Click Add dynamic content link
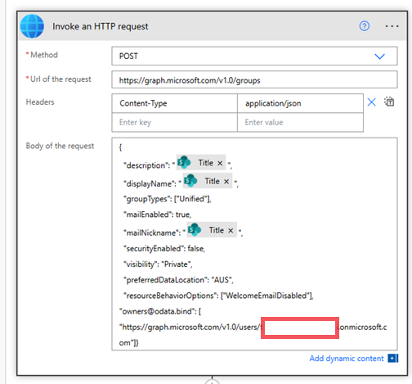Viewport: 412px width, 384px height. click(x=347, y=359)
